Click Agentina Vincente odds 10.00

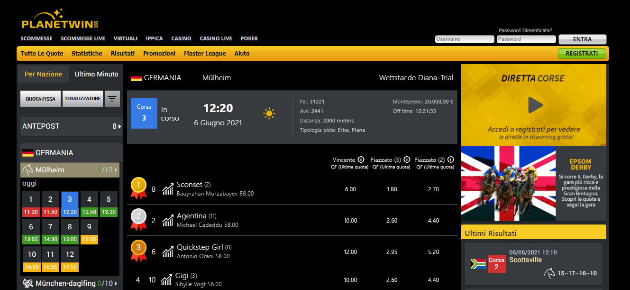[350, 220]
